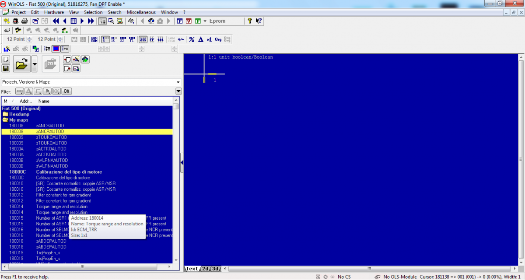This screenshot has width=525, height=280.
Task: Open the magnifier search window icon
Action: pyautogui.click(x=111, y=21)
